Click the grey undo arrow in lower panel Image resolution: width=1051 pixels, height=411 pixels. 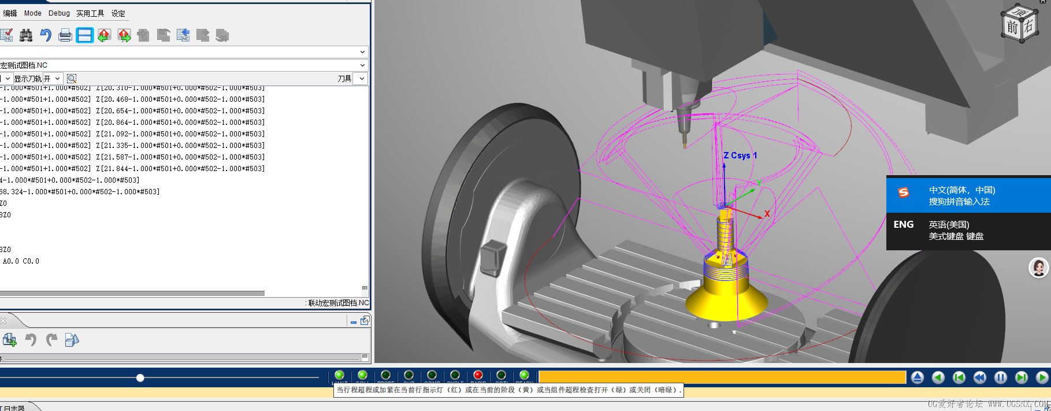(31, 340)
